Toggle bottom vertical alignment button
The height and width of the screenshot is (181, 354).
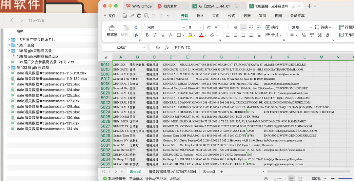click(x=243, y=27)
